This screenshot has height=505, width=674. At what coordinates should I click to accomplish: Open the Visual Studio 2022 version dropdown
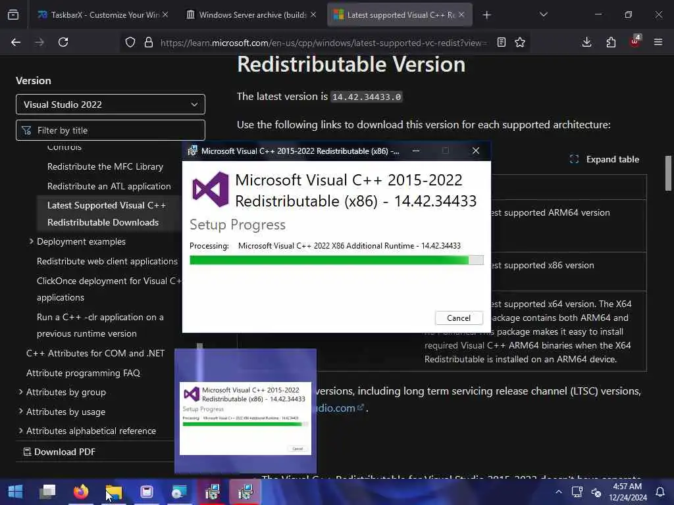111,105
